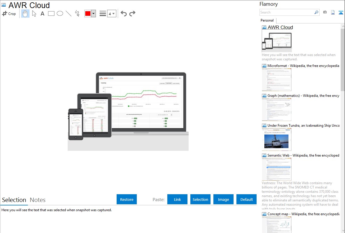Click the red color swatch
The image size is (345, 233).
pos(88,14)
